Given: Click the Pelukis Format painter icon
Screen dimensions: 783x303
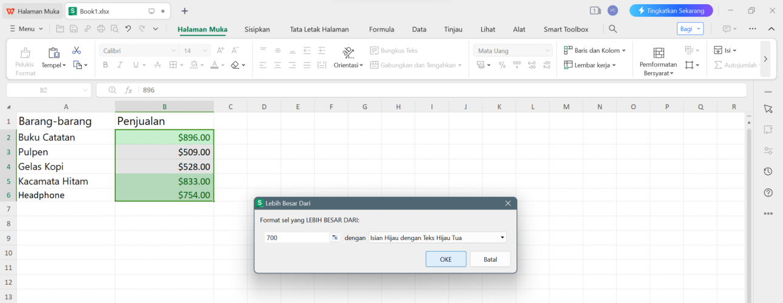Looking at the screenshot, I should coord(25,53).
